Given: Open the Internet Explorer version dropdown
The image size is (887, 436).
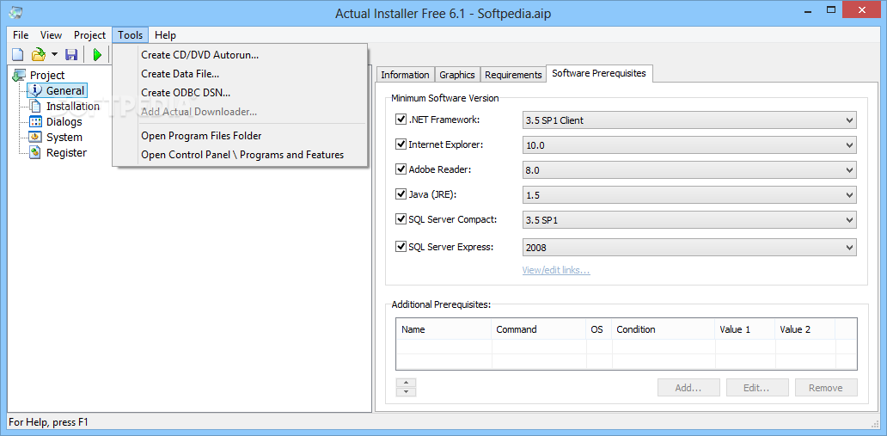Looking at the screenshot, I should coord(689,145).
